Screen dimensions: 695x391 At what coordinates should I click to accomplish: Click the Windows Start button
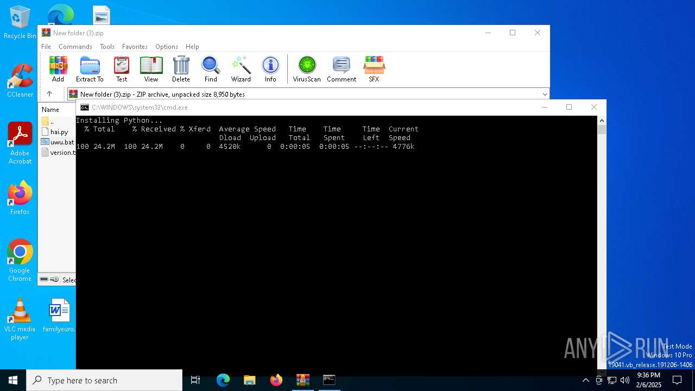point(13,380)
